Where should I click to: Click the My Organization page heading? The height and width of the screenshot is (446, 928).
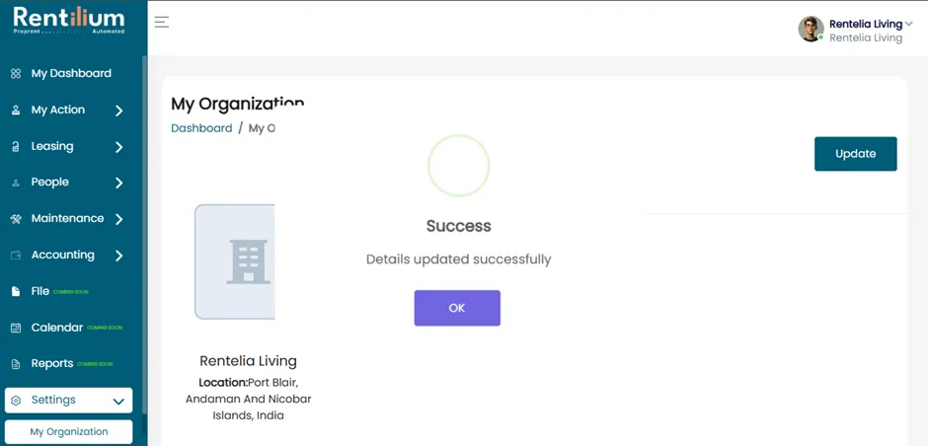pos(237,105)
